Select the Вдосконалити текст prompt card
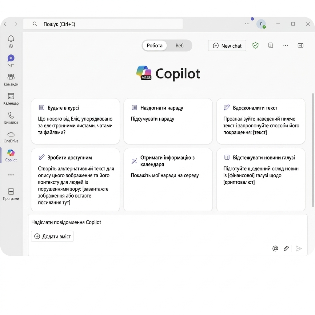 tap(261, 121)
